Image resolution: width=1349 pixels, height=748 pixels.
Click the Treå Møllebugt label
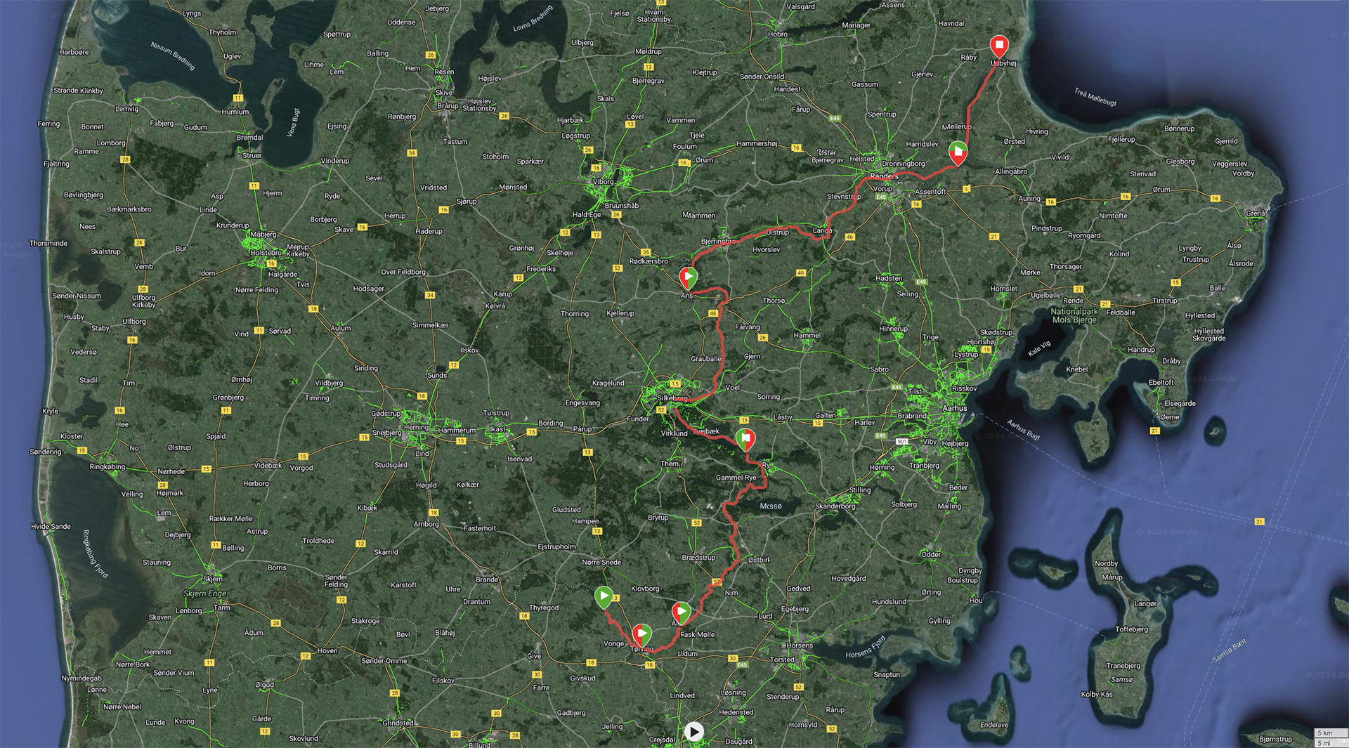click(x=1095, y=97)
